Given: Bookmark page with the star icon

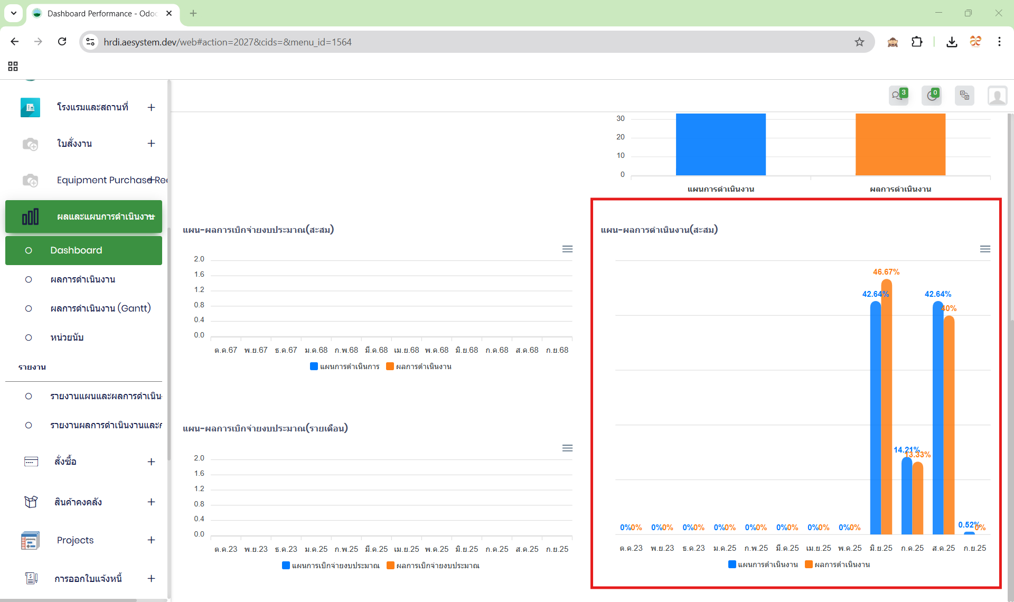Looking at the screenshot, I should (859, 42).
